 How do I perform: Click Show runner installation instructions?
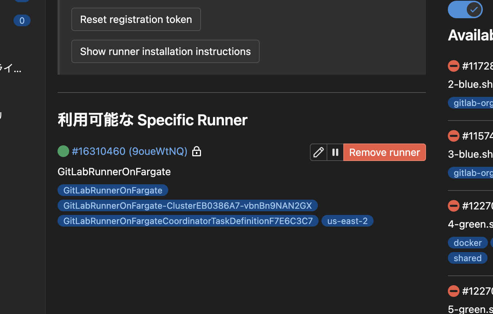165,51
